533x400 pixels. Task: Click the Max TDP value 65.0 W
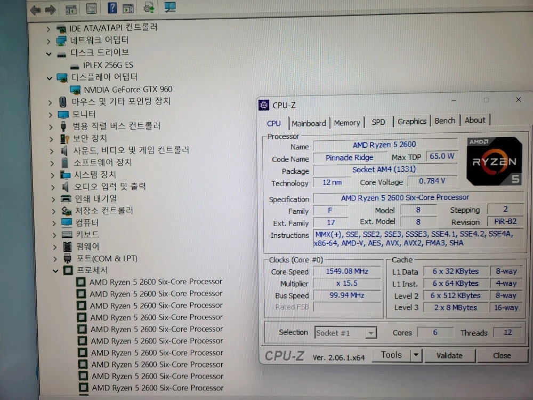pos(441,156)
